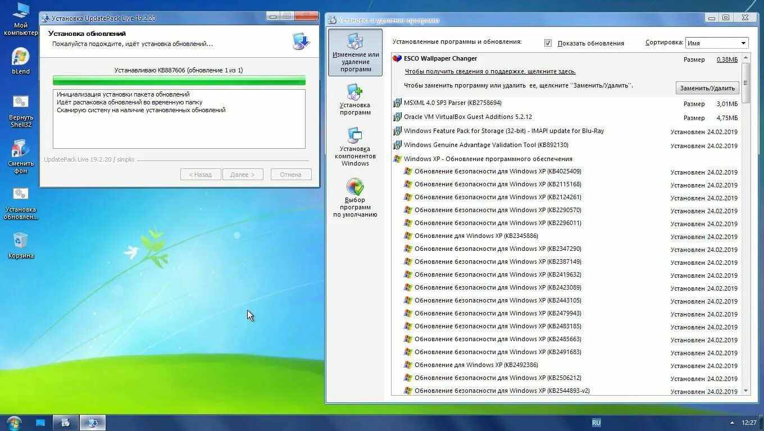764x431 pixels.
Task: Click the 0,38МБ size link
Action: point(727,59)
